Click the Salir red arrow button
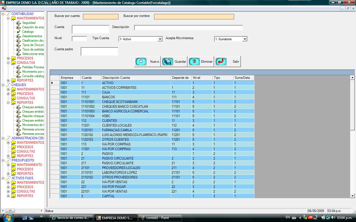356x222 pixels. click(227, 62)
